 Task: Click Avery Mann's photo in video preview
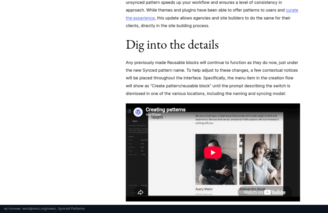click(216, 159)
